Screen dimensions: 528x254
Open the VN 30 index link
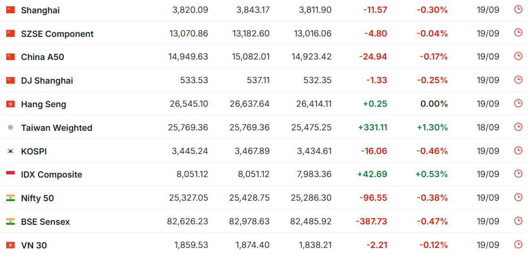(34, 246)
